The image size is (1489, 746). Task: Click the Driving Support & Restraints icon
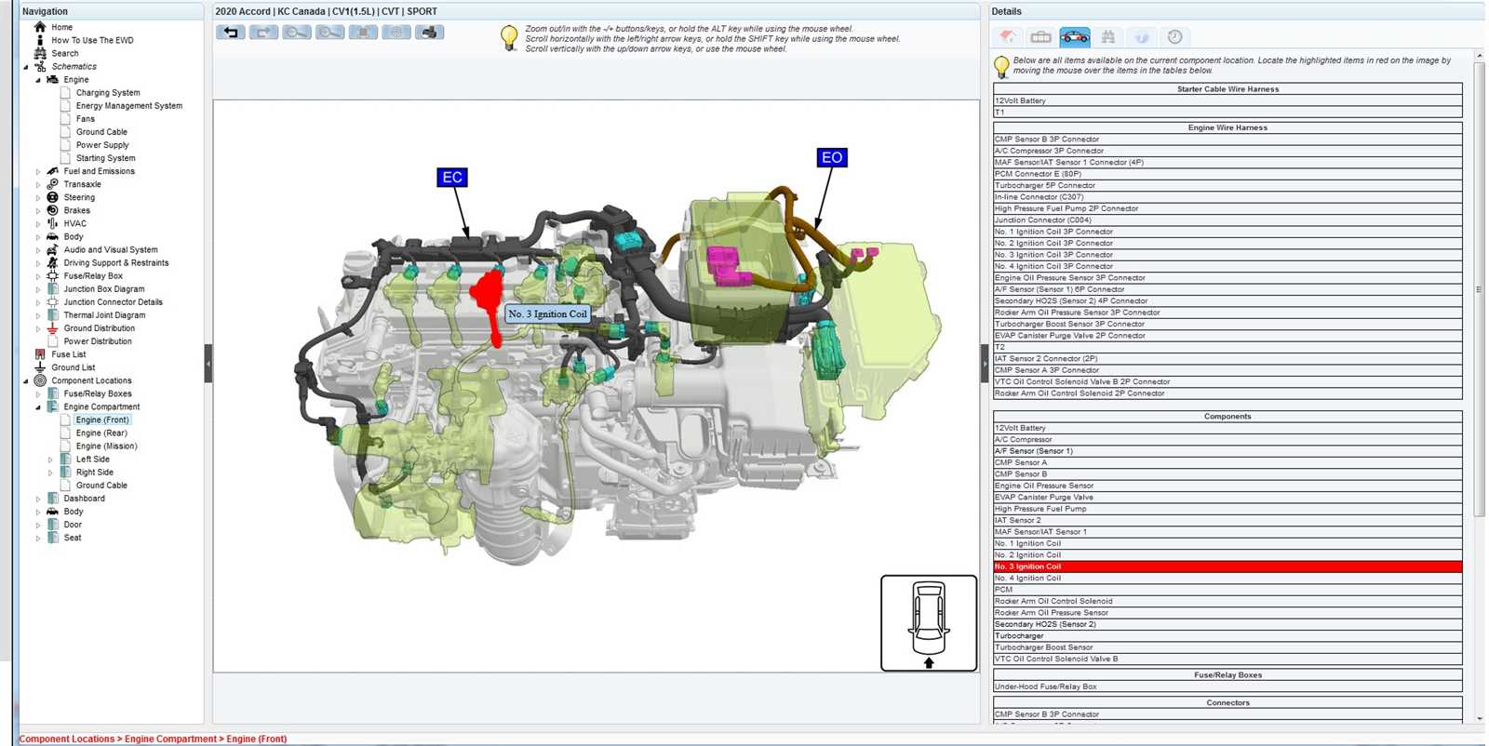point(52,262)
